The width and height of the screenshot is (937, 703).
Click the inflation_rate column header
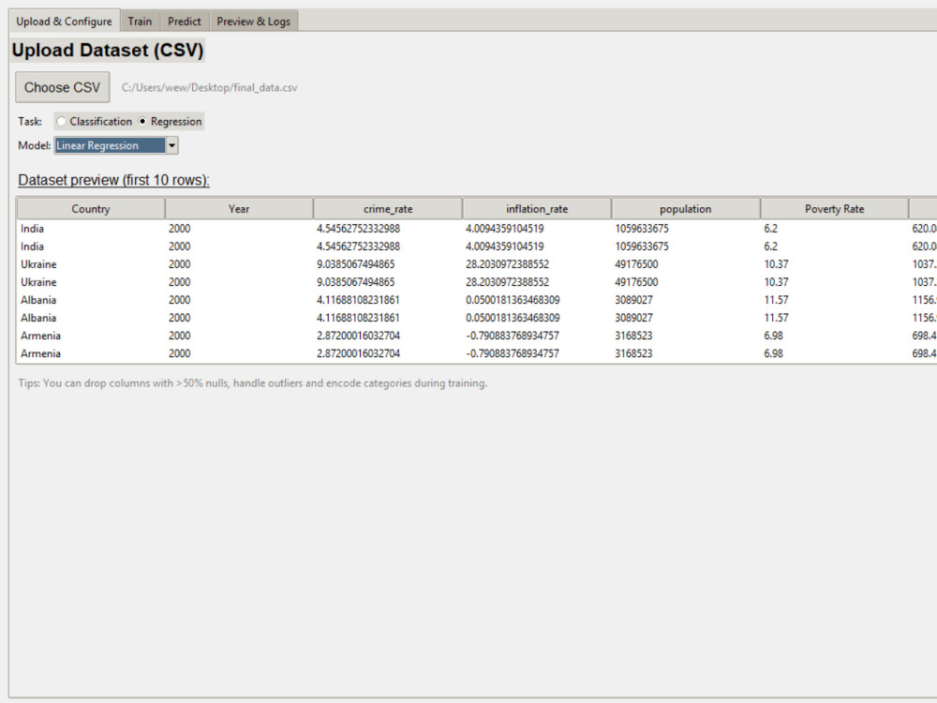[537, 209]
